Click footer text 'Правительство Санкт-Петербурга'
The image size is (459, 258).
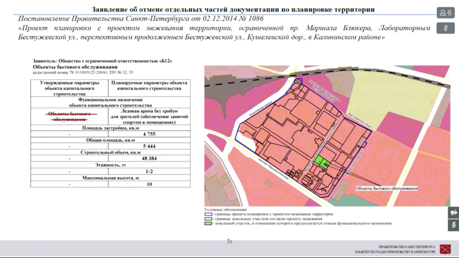point(407,247)
